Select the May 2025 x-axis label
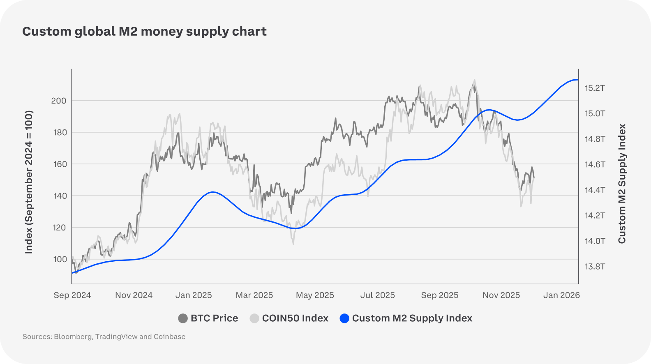Image resolution: width=651 pixels, height=364 pixels. coord(315,295)
